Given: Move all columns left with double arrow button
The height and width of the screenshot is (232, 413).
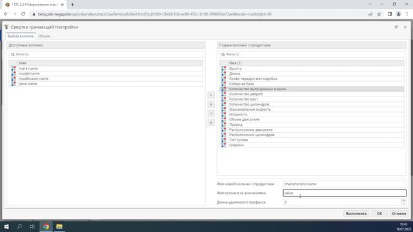Looking at the screenshot, I should [211, 122].
